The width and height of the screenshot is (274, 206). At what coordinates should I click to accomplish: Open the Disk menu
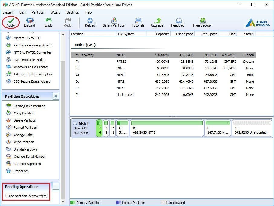pos(22,12)
